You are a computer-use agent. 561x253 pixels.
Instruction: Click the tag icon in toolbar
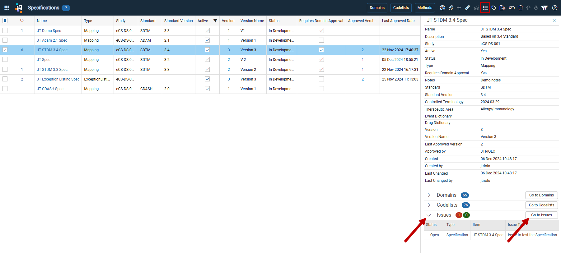(x=494, y=8)
